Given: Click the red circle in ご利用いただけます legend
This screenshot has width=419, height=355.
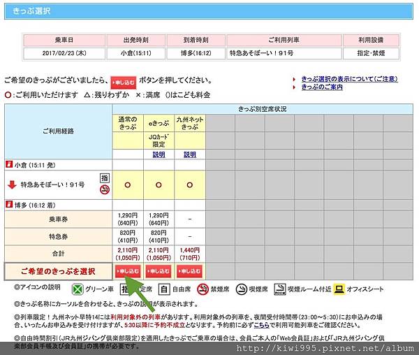Looking at the screenshot, I should (x=8, y=95).
